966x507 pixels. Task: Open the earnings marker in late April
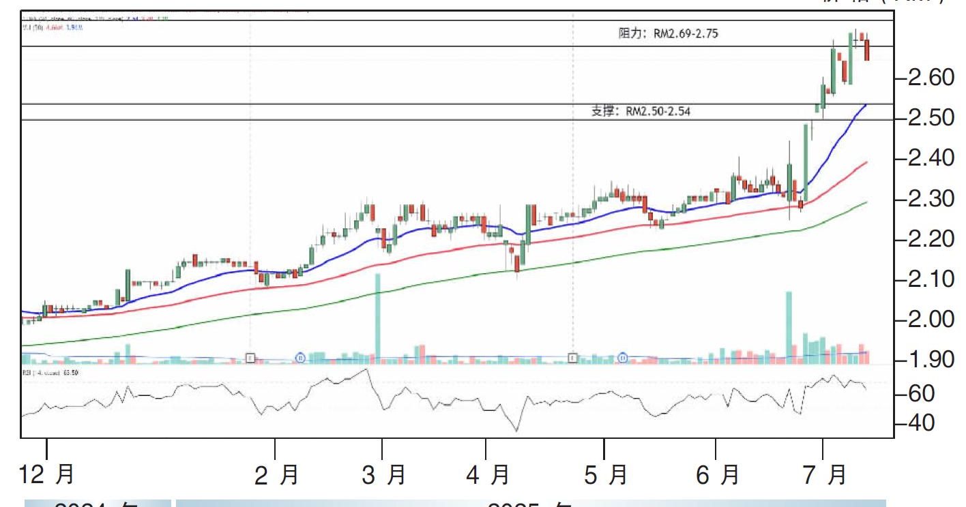(x=572, y=357)
